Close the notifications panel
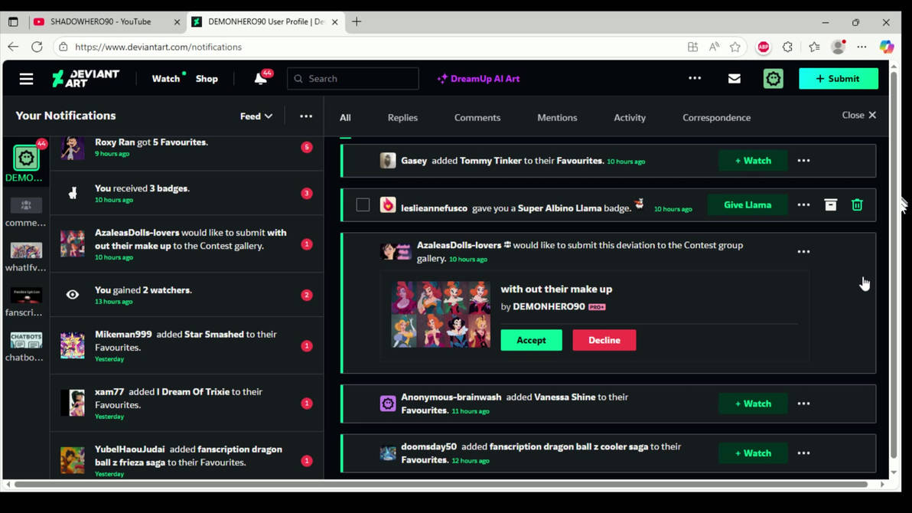The width and height of the screenshot is (912, 513). [x=858, y=116]
